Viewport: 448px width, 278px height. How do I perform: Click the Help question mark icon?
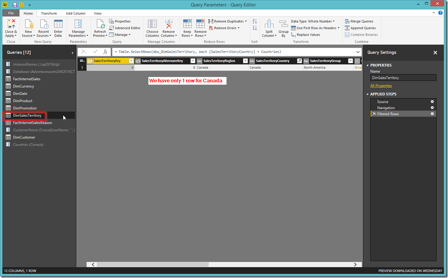[x=441, y=13]
